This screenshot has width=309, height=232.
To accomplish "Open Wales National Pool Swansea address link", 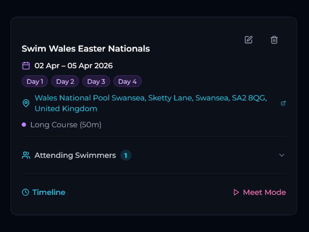I will tap(151, 103).
